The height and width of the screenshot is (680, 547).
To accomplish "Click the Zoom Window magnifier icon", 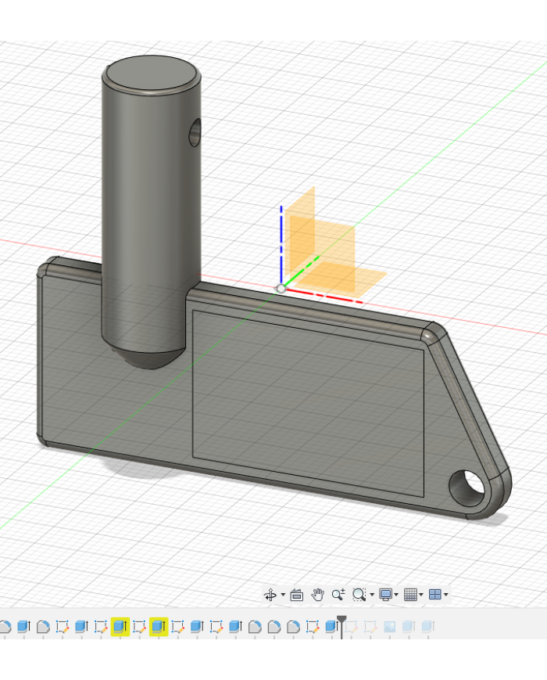I will click(x=359, y=595).
